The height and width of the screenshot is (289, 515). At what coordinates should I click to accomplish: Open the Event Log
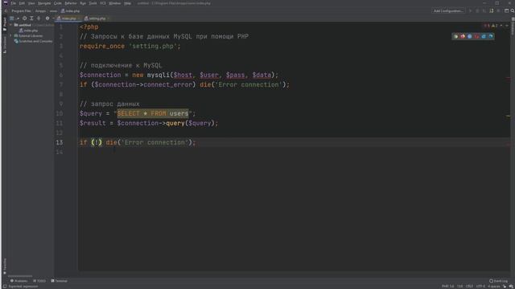tap(498, 281)
